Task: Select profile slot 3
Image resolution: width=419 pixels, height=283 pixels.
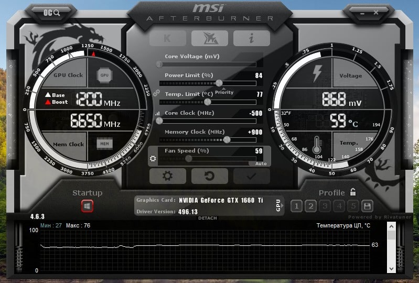Action: (x=325, y=206)
